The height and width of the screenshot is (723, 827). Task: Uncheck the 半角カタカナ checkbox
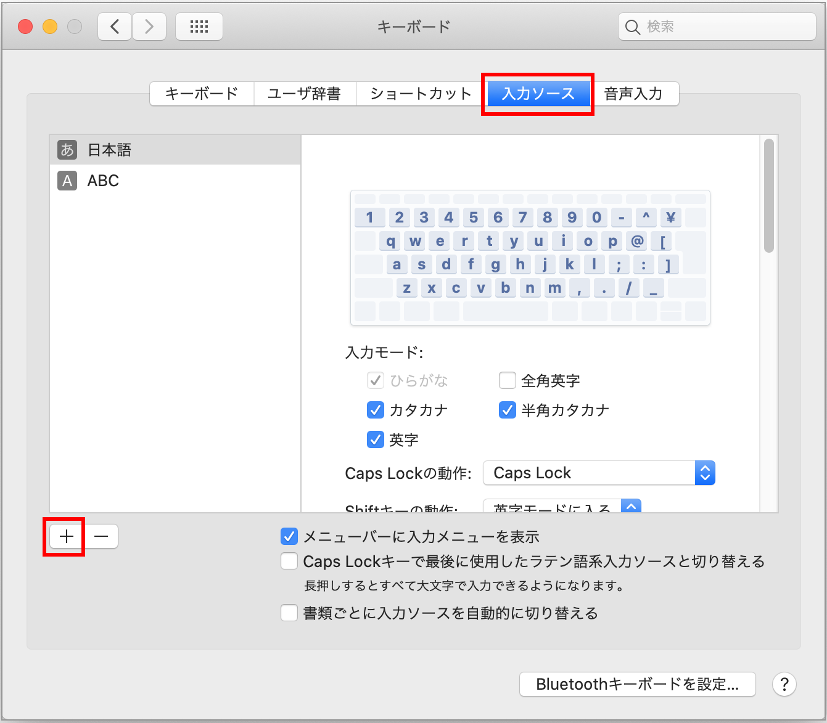[508, 410]
